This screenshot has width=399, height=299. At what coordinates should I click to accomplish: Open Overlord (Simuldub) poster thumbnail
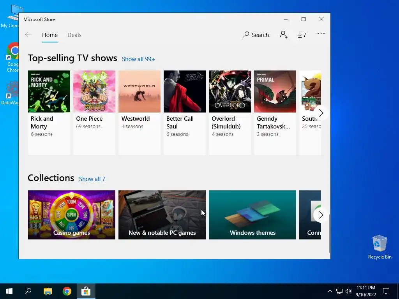point(230,91)
